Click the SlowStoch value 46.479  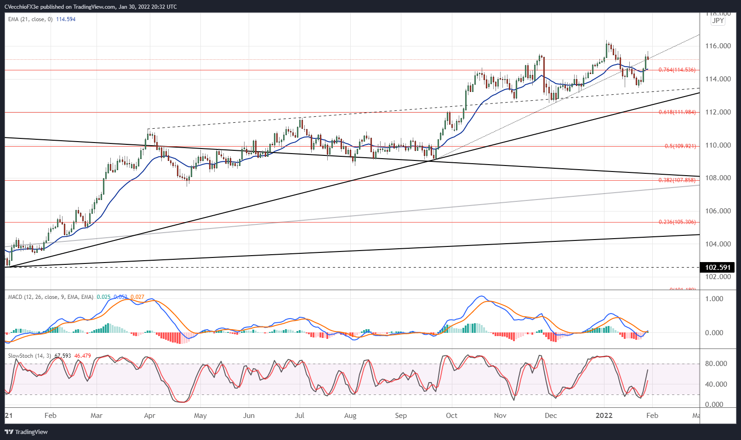click(83, 356)
